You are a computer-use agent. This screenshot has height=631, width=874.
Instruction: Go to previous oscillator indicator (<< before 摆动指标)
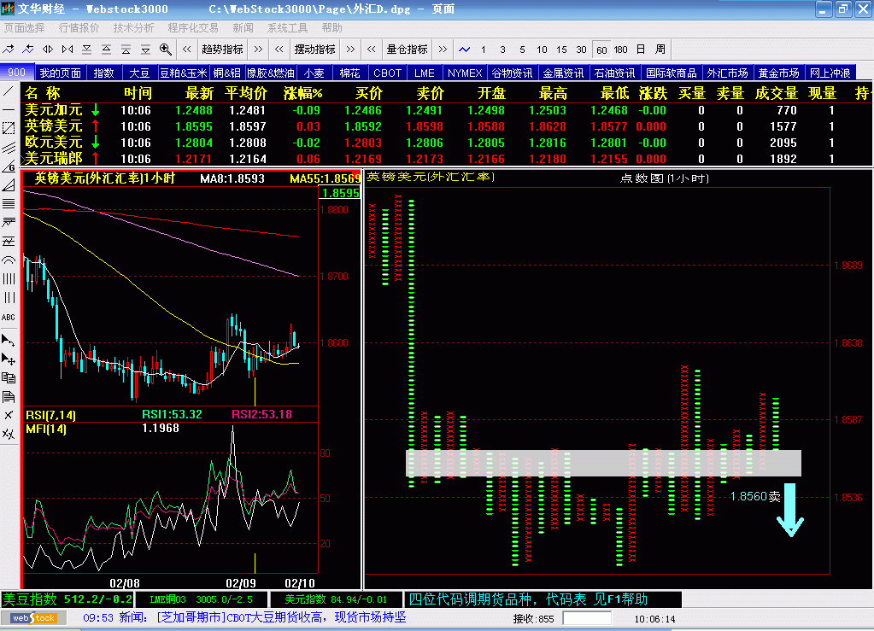pyautogui.click(x=279, y=50)
